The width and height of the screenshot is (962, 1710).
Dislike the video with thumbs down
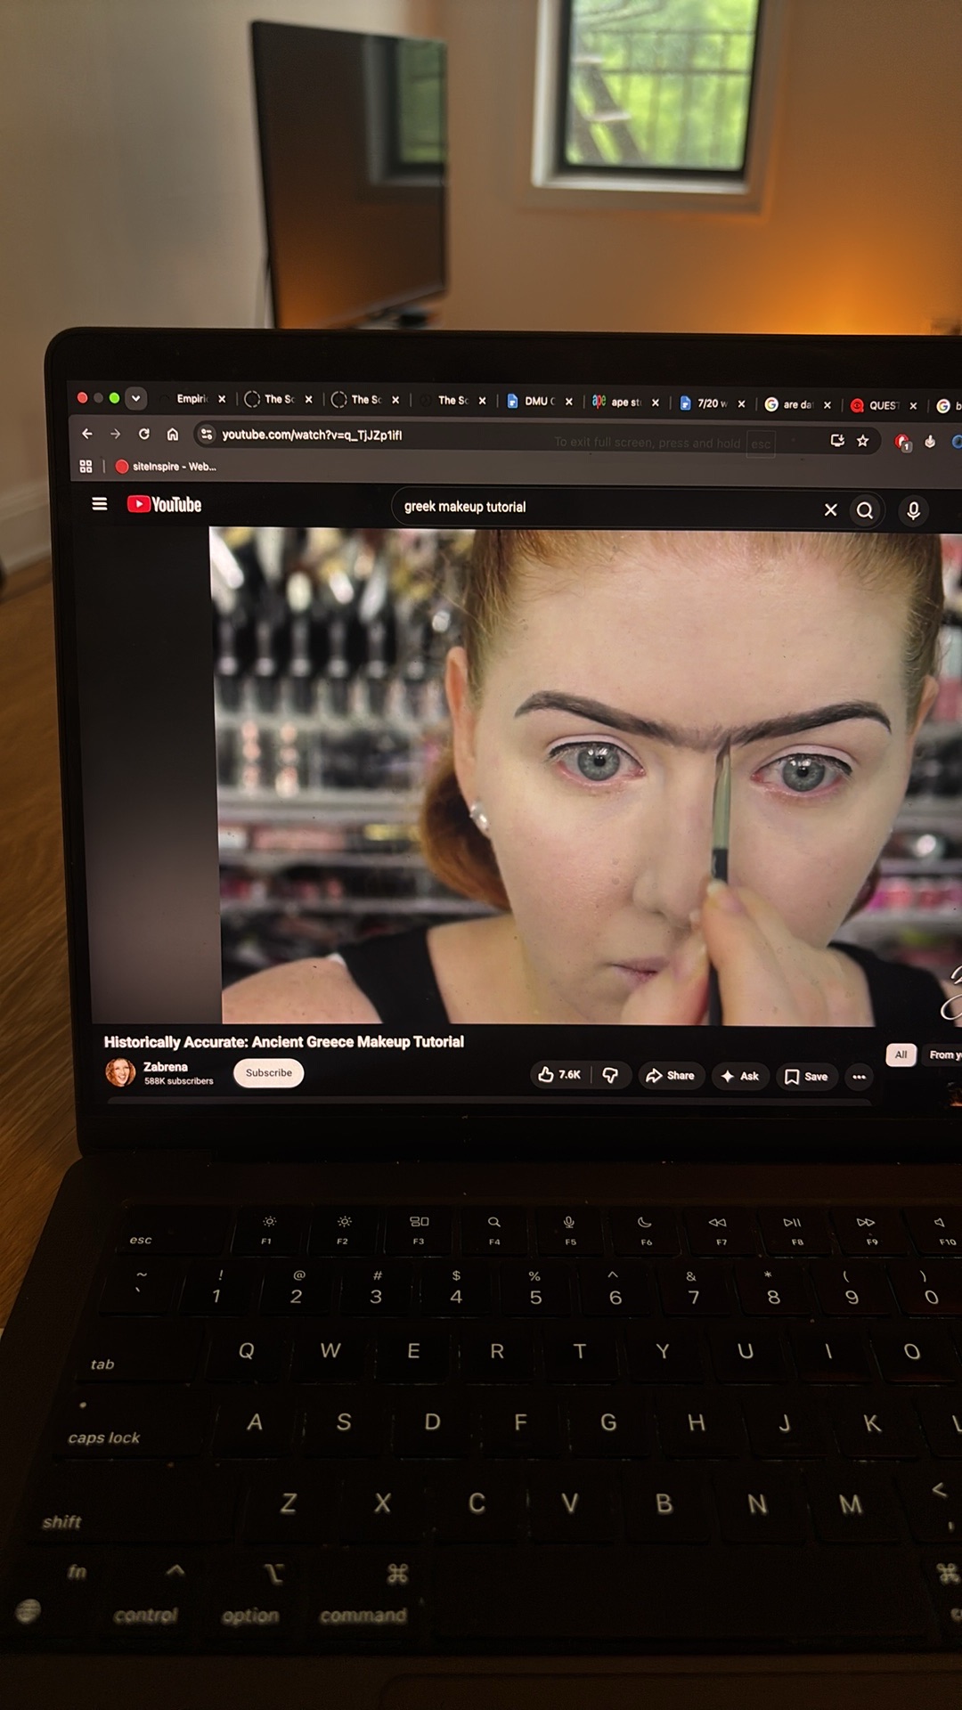pyautogui.click(x=610, y=1075)
